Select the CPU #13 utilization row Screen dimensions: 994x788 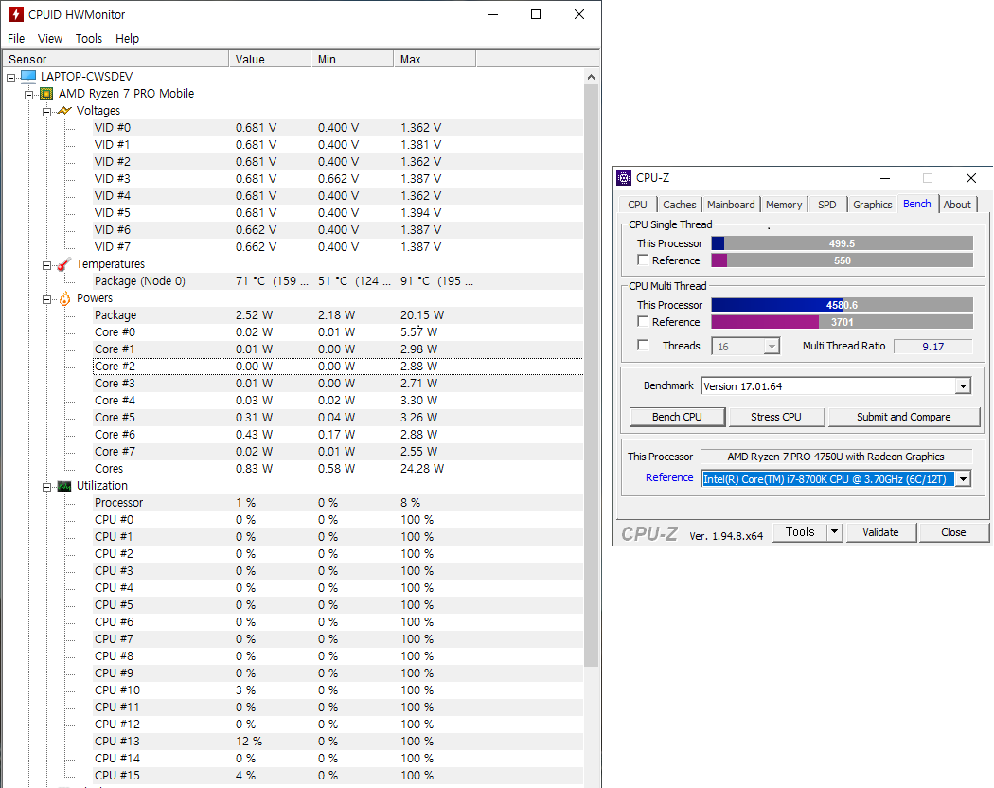click(338, 741)
